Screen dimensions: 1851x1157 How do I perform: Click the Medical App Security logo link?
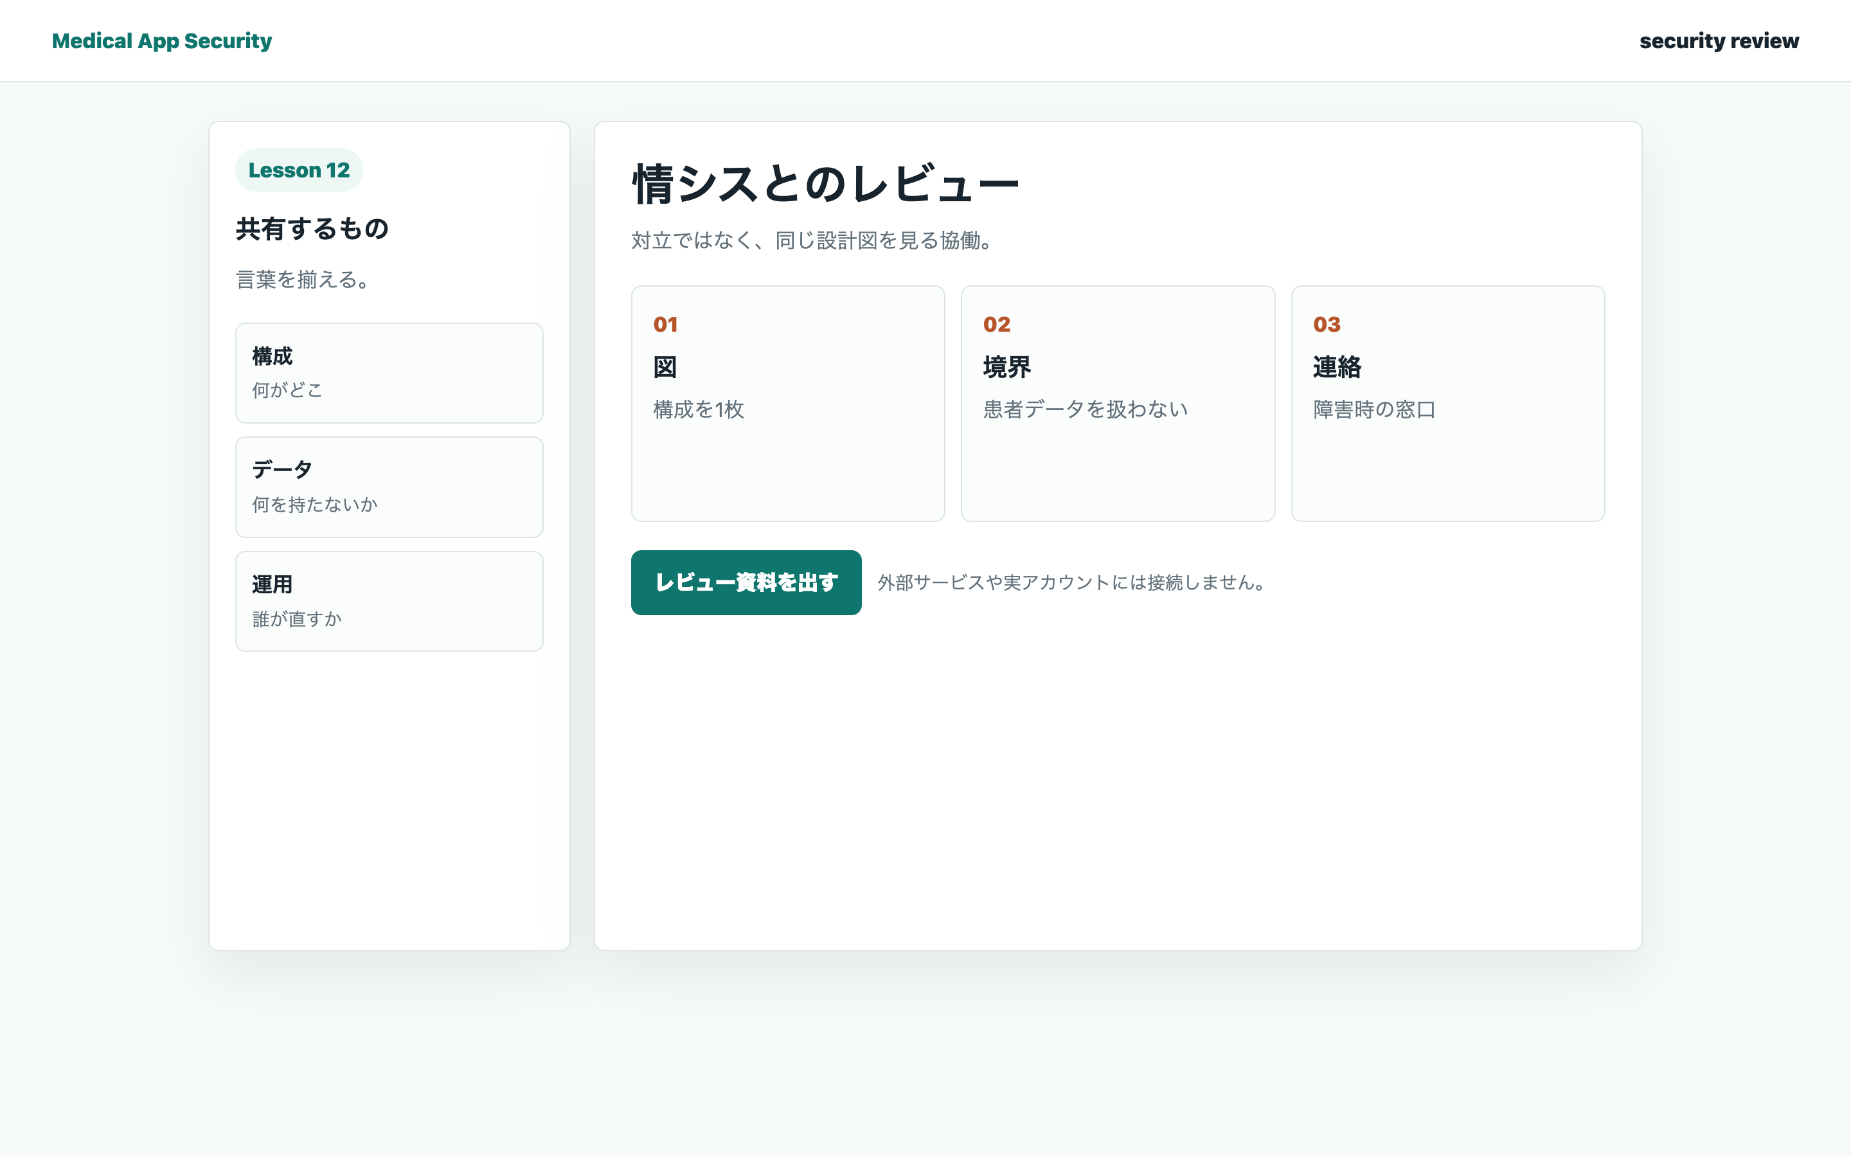tap(161, 40)
